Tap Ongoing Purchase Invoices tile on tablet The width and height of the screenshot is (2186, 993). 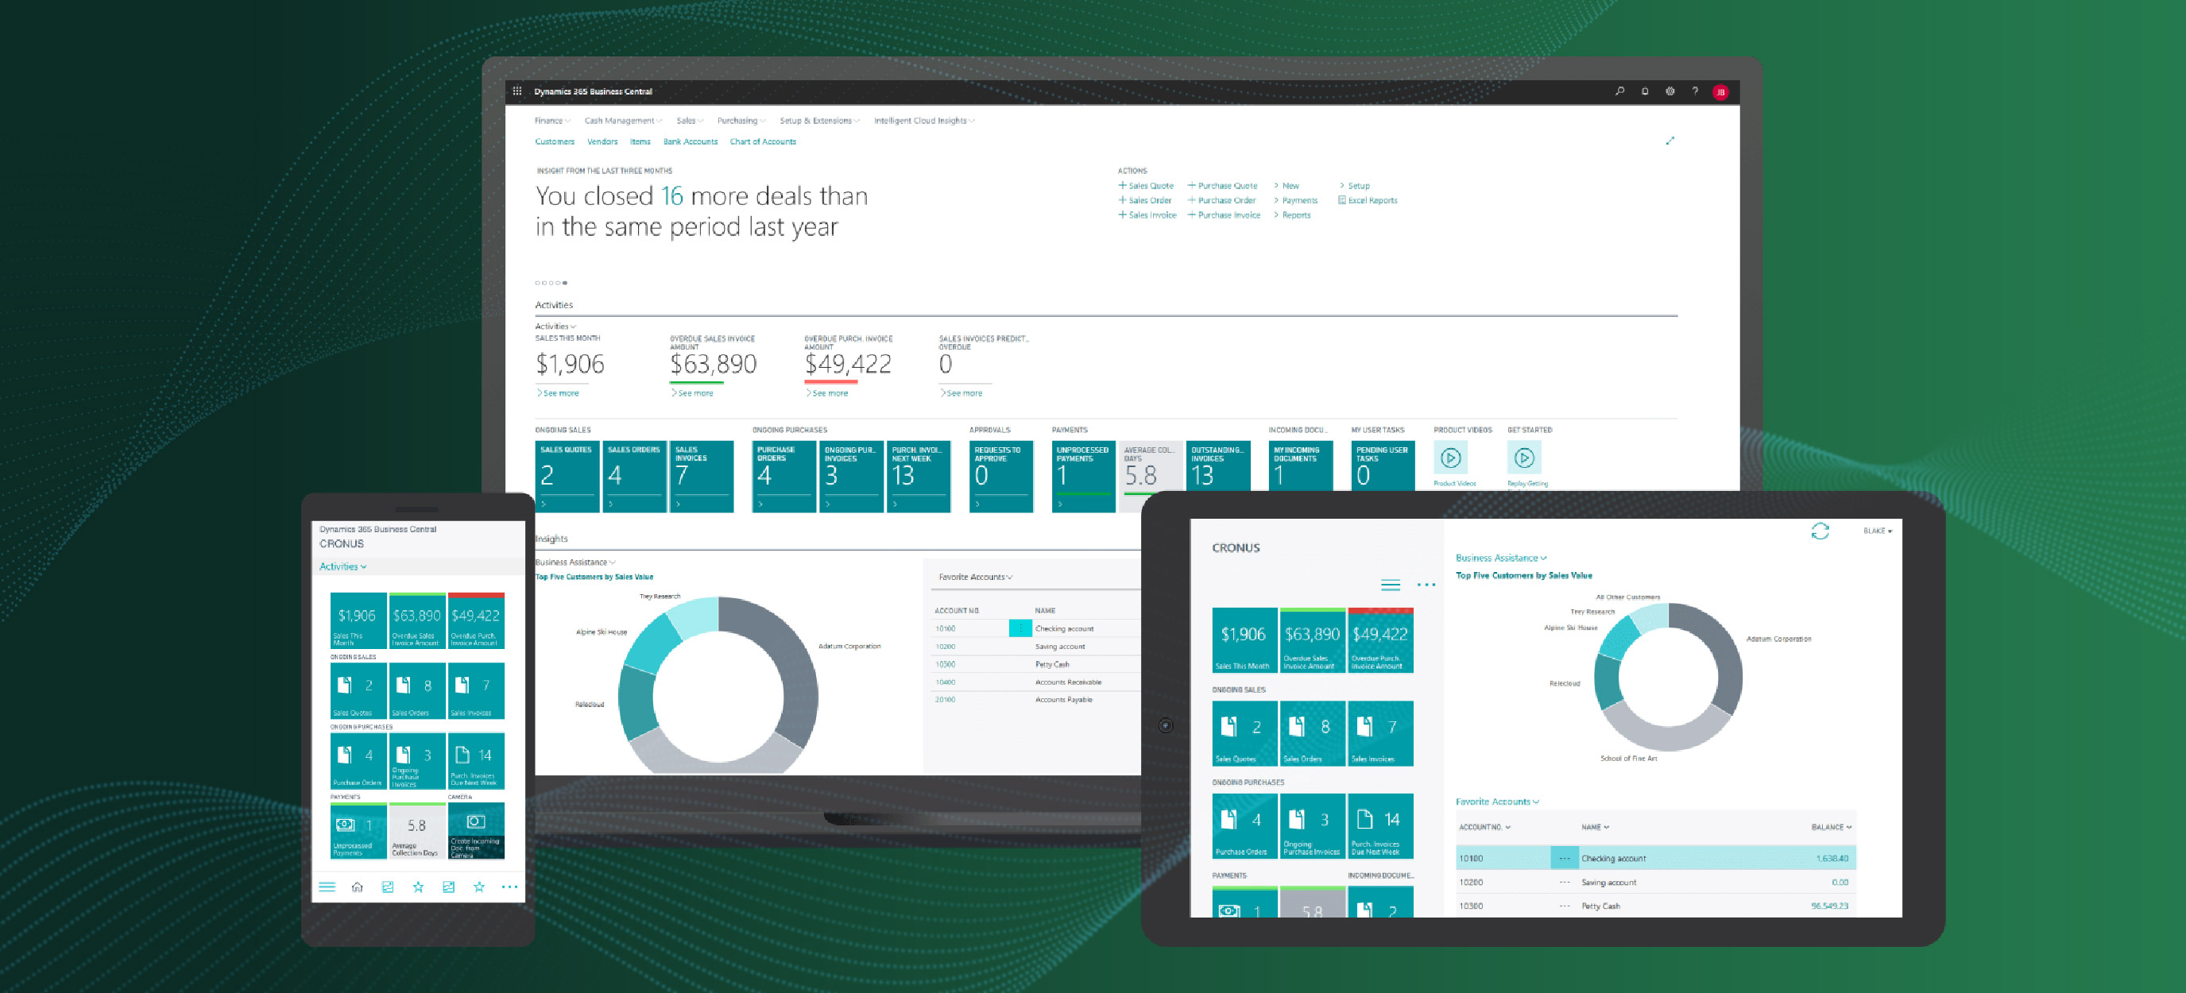coord(1312,827)
